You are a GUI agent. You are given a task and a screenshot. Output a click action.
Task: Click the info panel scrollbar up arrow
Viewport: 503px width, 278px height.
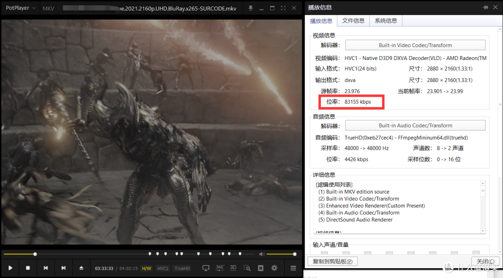pos(500,29)
